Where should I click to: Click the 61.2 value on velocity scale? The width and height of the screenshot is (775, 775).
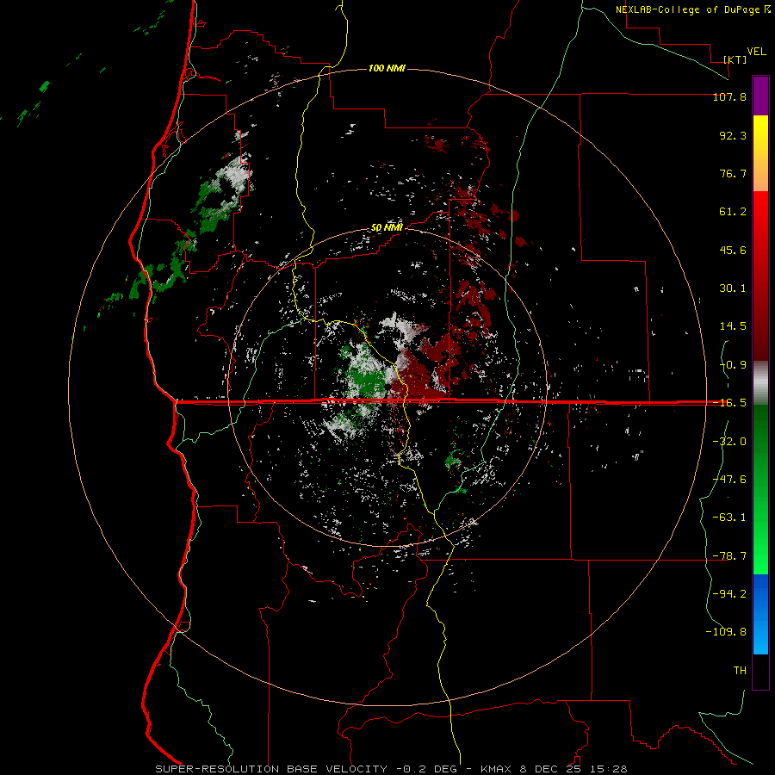pyautogui.click(x=733, y=212)
